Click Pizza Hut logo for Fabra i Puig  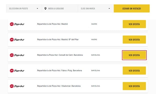click(17, 70)
